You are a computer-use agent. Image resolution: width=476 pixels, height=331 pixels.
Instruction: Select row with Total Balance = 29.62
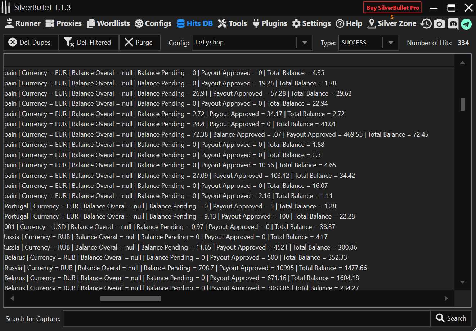(229, 93)
